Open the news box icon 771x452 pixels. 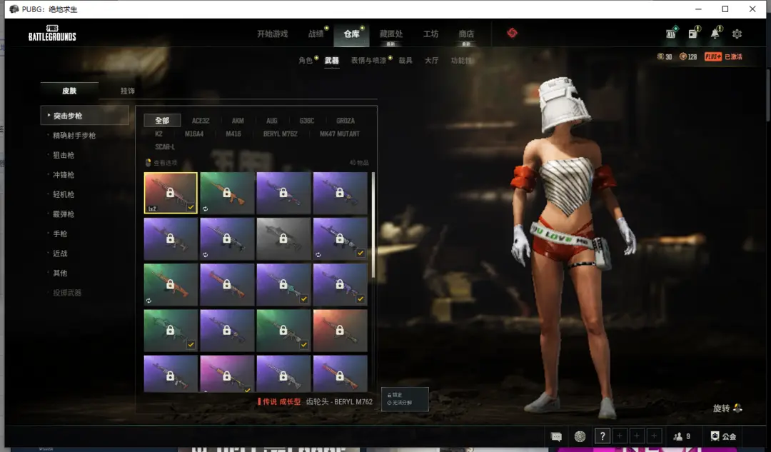(x=693, y=33)
